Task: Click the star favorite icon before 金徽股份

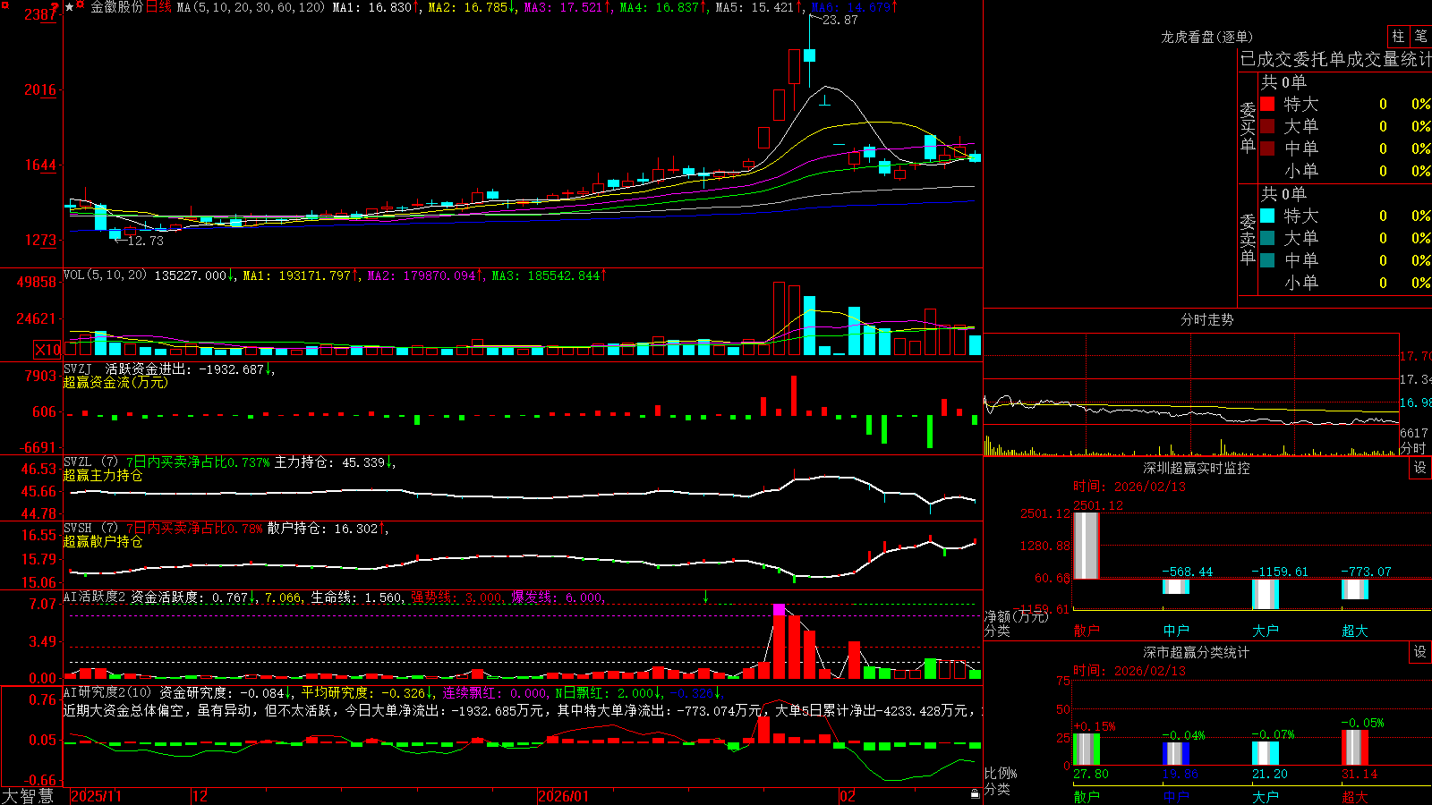Action: click(70, 7)
